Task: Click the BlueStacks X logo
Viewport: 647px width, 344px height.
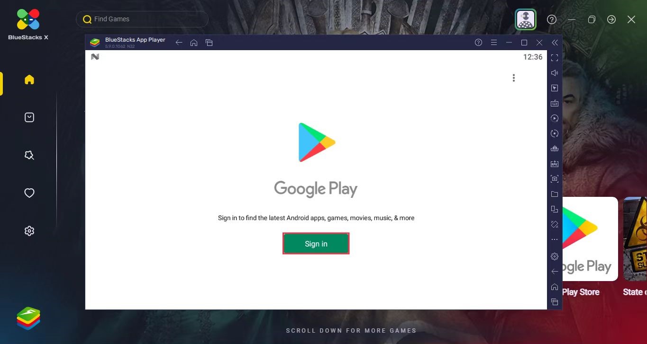Action: pos(28,25)
